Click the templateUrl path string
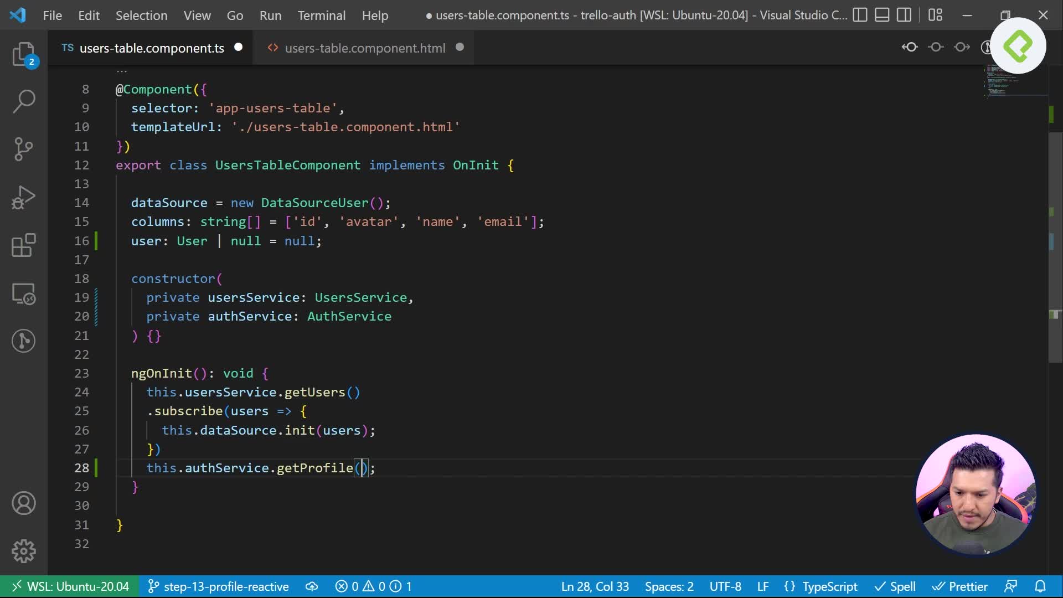1063x598 pixels. point(345,127)
